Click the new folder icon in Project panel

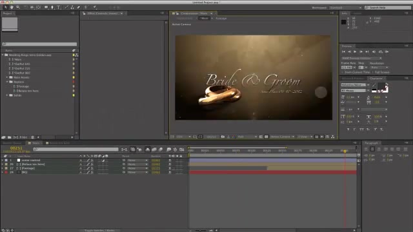pyautogui.click(x=10, y=137)
